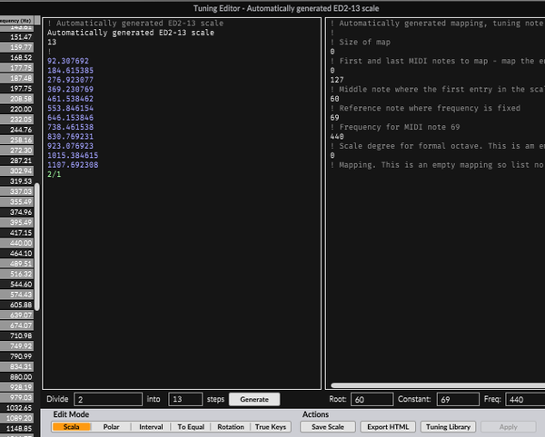
Task: Open the Tuning Library
Action: (448, 427)
